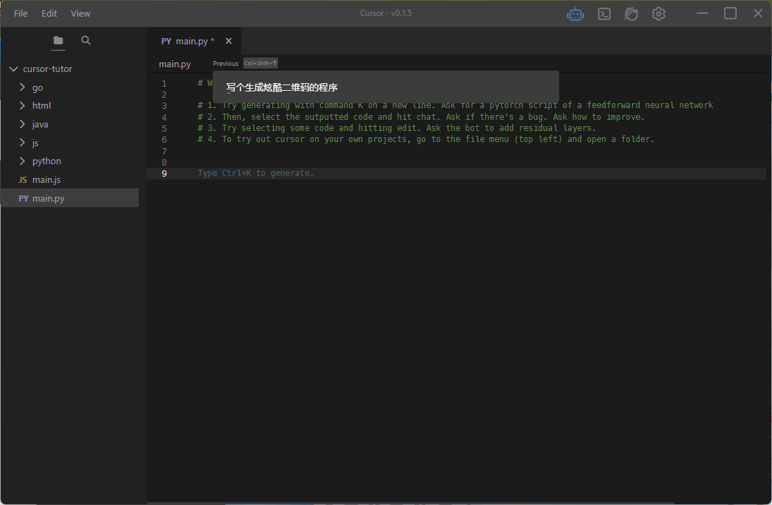Viewport: 772px width, 505px height.
Task: Open the sidebar search icon
Action: click(x=86, y=41)
